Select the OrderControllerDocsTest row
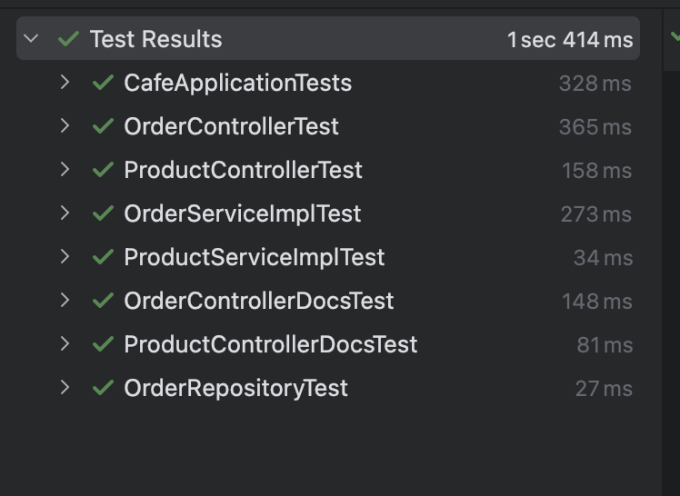Image resolution: width=680 pixels, height=496 pixels. click(258, 301)
